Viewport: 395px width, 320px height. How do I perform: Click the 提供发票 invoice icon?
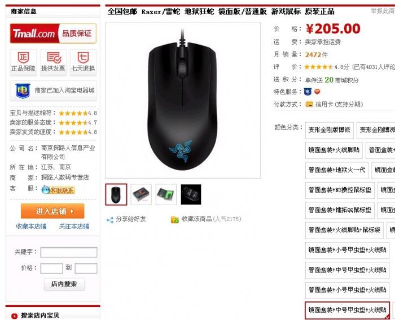(x=54, y=58)
